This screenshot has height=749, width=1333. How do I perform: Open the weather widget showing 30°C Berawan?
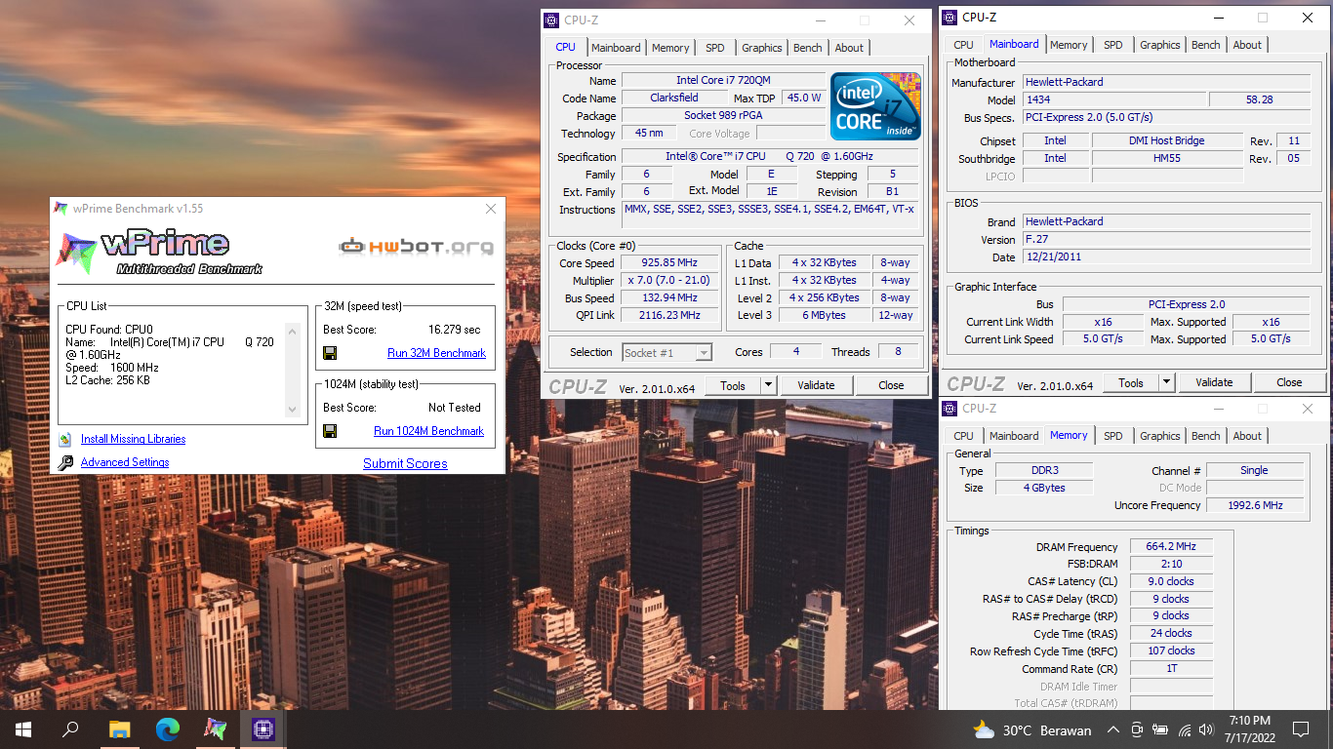(x=1032, y=729)
